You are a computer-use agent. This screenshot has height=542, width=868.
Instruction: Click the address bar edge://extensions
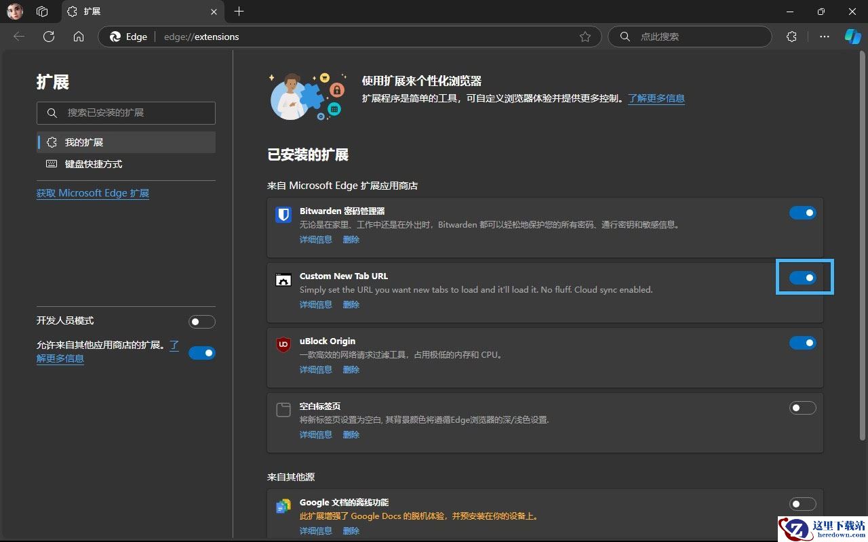(350, 37)
